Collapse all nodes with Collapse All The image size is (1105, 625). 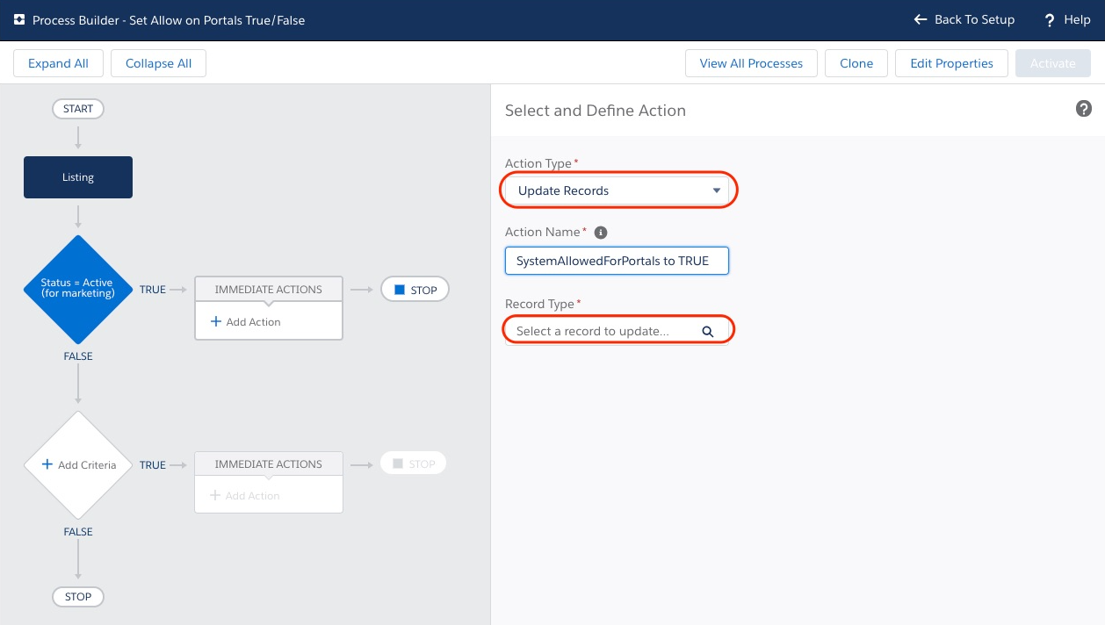(x=158, y=62)
